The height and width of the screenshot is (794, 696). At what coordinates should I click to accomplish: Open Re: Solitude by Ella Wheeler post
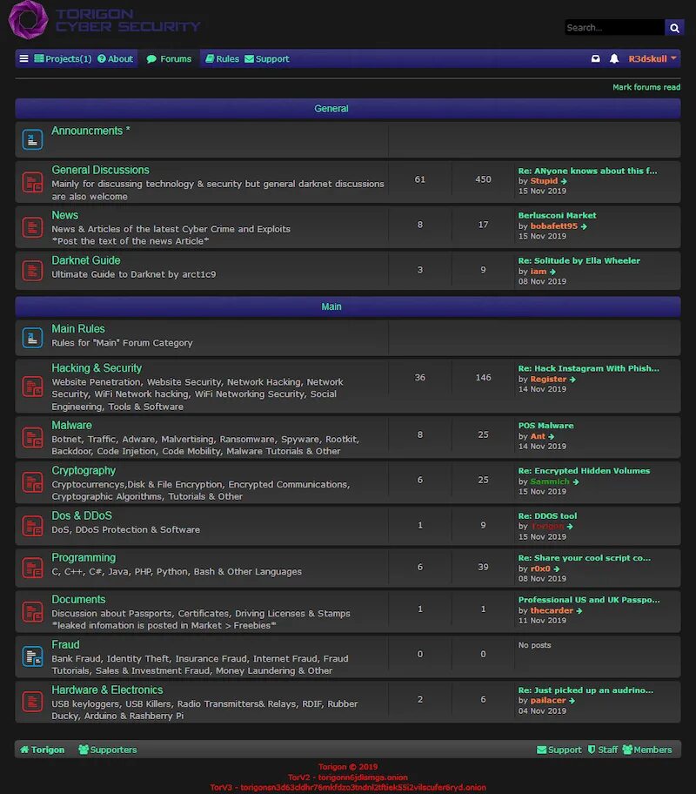pyautogui.click(x=579, y=260)
